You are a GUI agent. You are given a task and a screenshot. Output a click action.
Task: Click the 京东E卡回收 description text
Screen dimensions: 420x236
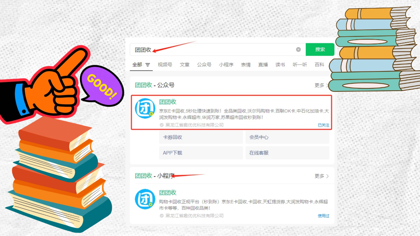point(244,114)
